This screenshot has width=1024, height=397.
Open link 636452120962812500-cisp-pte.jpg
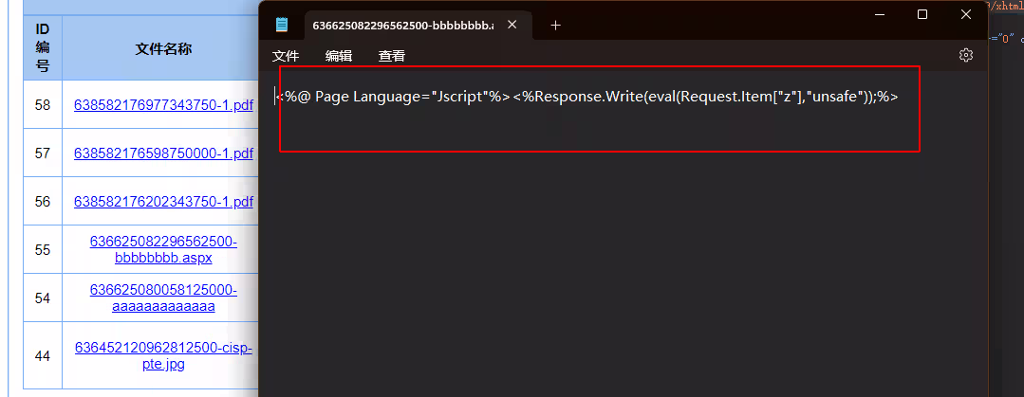coord(163,356)
